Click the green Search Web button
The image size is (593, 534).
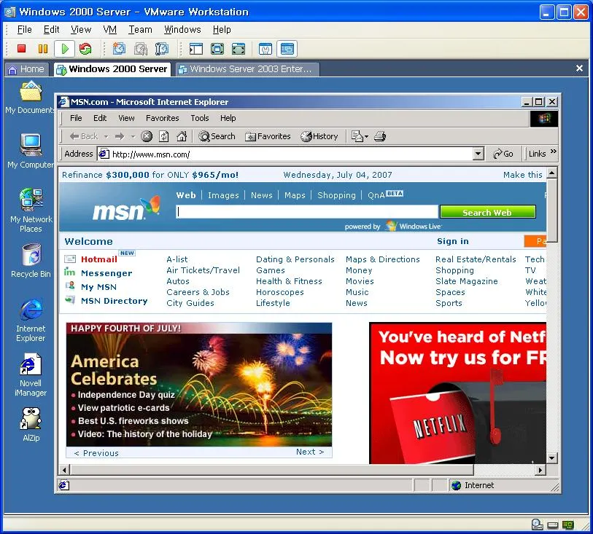(x=487, y=212)
